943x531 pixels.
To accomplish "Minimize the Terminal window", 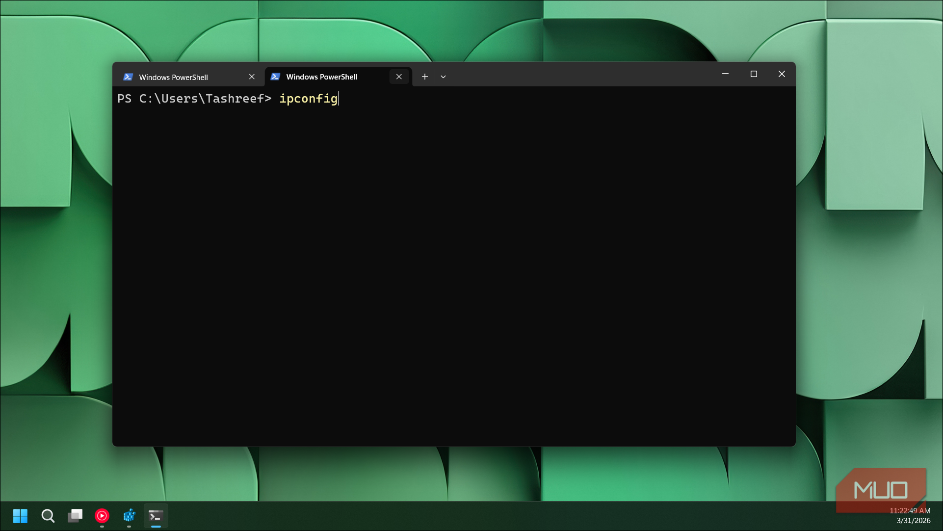I will 725,74.
